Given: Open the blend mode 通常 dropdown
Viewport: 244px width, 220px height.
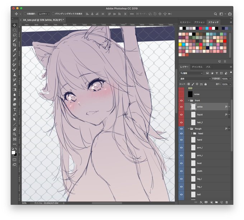Looking at the screenshot, I should (x=195, y=79).
